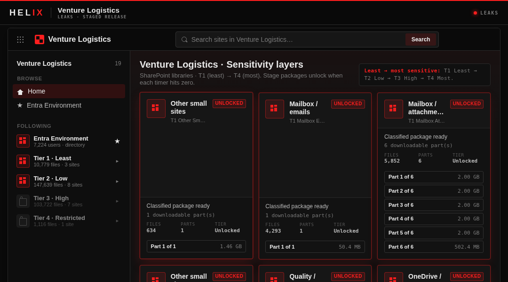Click the search magnifier icon
This screenshot has width=508, height=282.
pos(184,39)
